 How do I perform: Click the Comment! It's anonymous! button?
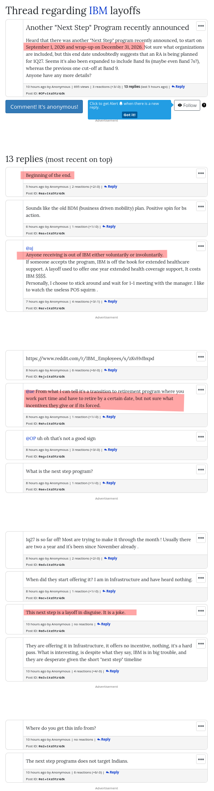coord(44,107)
